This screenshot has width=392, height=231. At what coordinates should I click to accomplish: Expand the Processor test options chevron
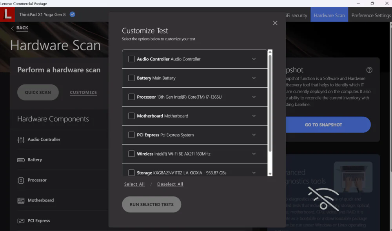click(254, 97)
